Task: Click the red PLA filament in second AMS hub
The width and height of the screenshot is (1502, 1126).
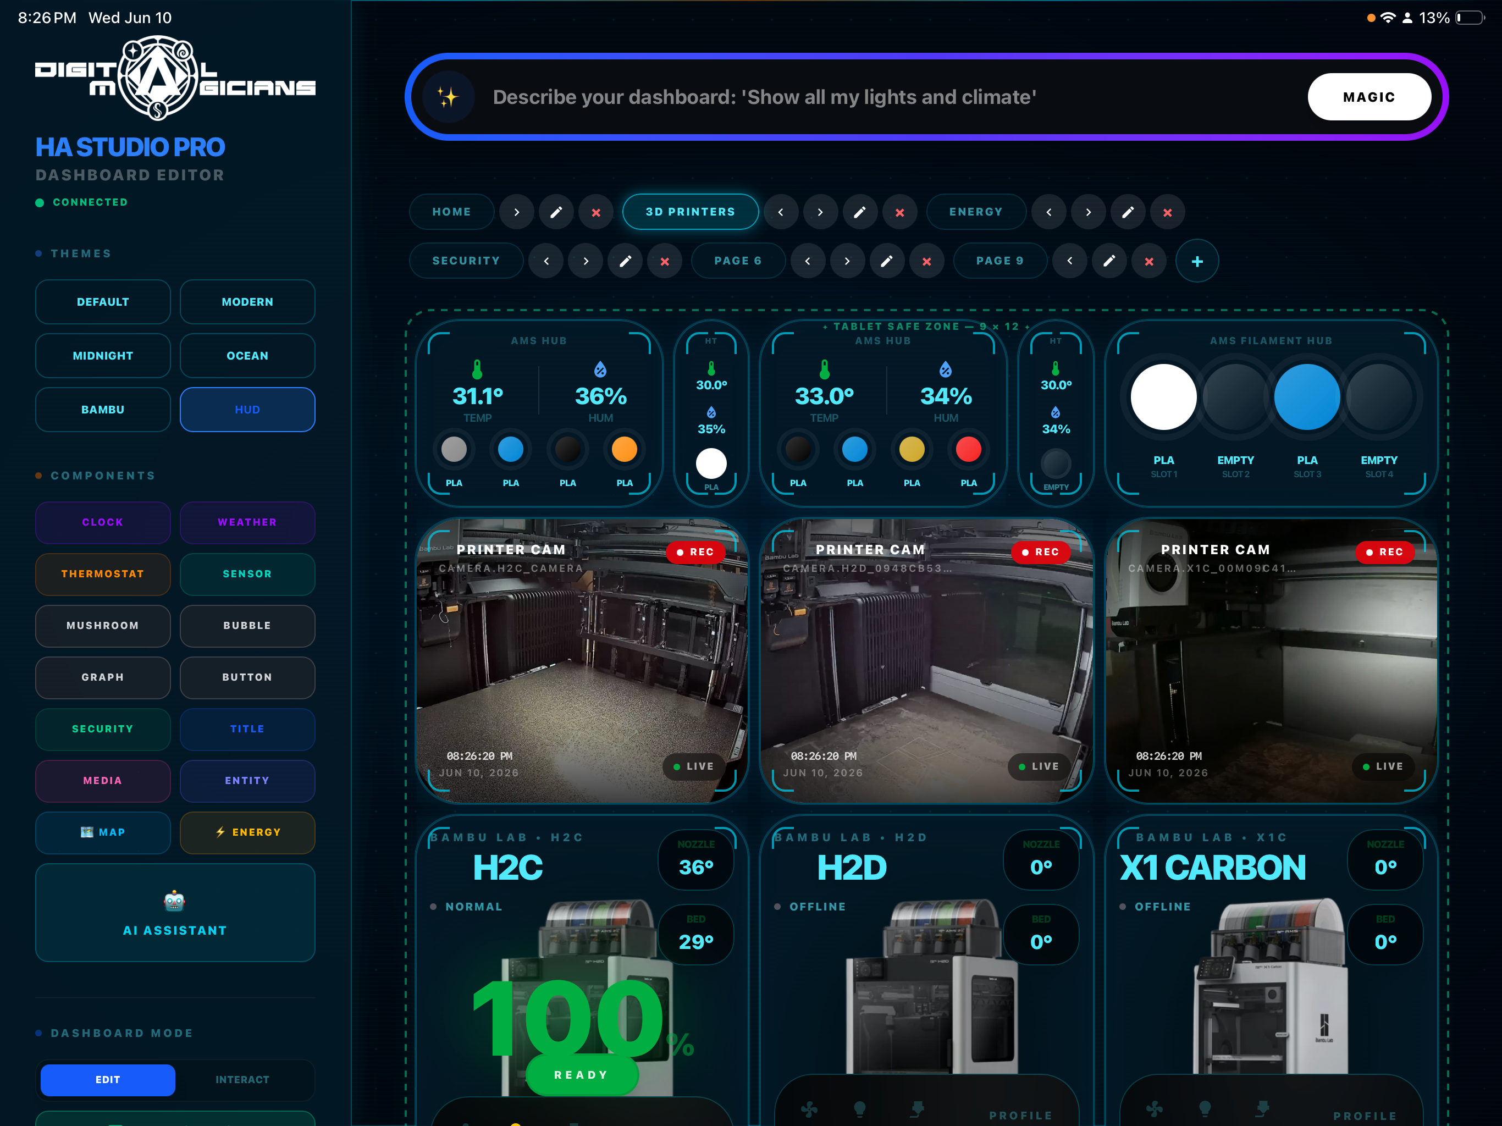Action: coord(969,450)
